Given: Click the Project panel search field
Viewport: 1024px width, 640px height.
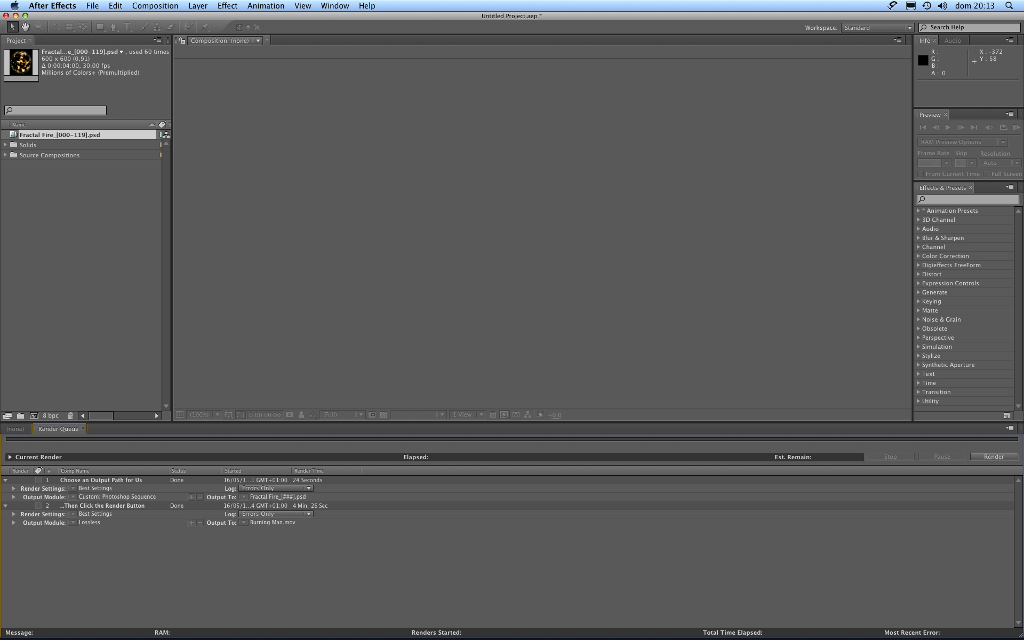Looking at the screenshot, I should 55,110.
